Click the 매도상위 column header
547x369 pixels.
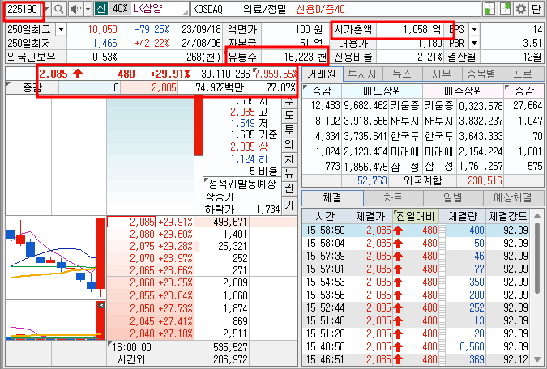[x=382, y=91]
